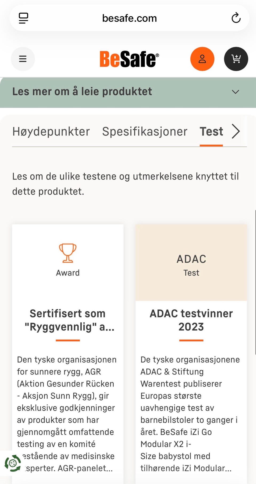
Task: Open 'ADAC testvinner 2023' heading
Action: pyautogui.click(x=191, y=320)
